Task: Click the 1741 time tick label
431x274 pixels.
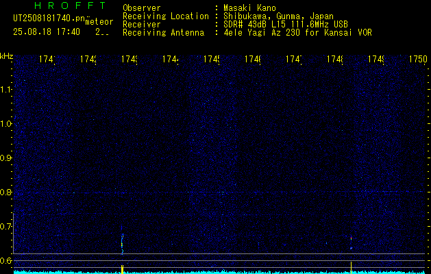Action: [47, 60]
